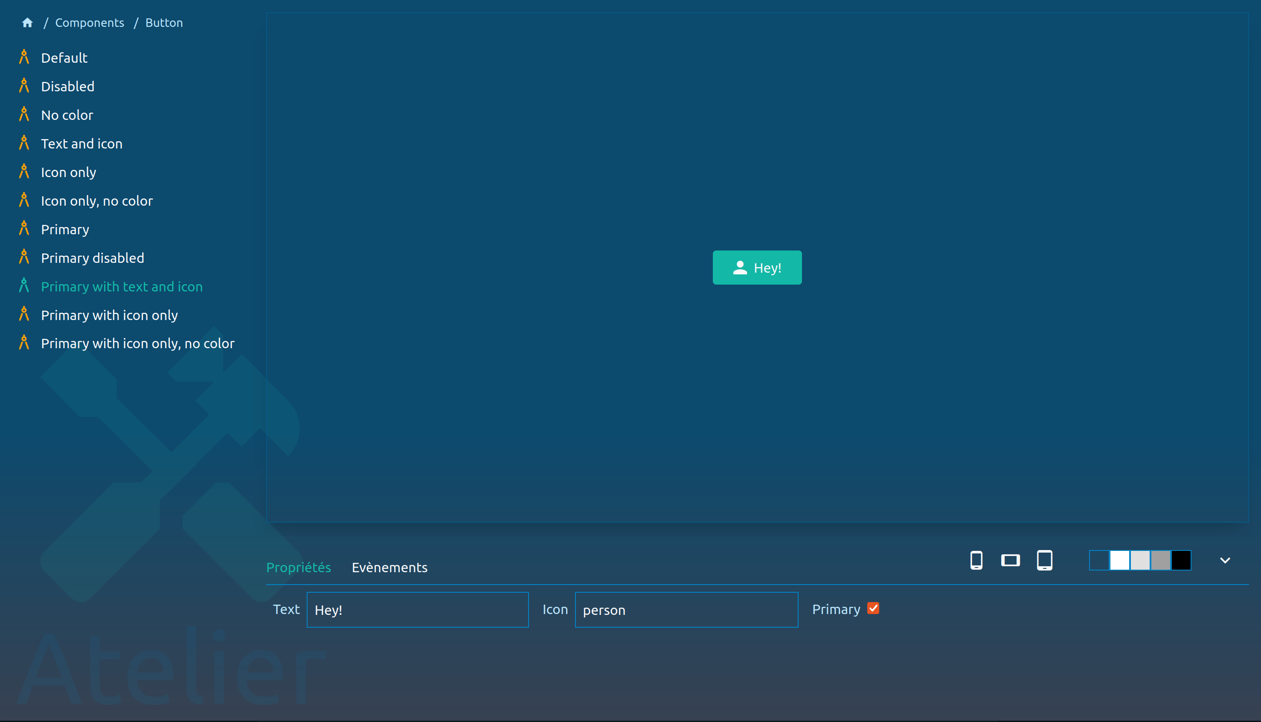Enable the Primary property checkbox
This screenshot has height=722, width=1261.
click(873, 608)
